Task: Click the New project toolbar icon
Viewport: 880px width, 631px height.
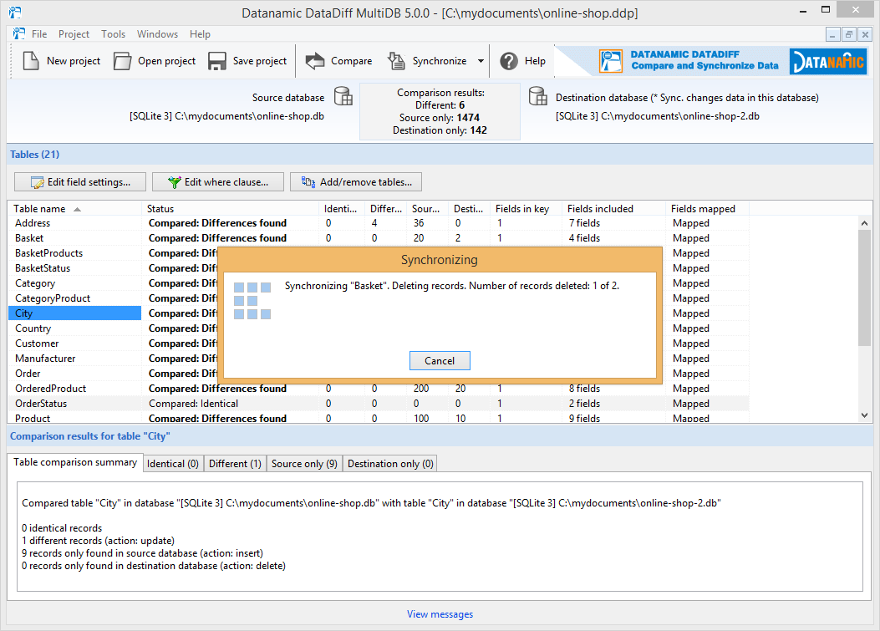Action: pyautogui.click(x=31, y=61)
